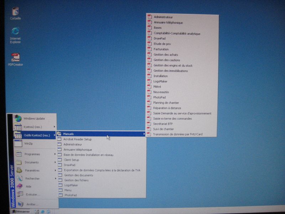Click the Show Desktop quick launch icon

coord(37,212)
